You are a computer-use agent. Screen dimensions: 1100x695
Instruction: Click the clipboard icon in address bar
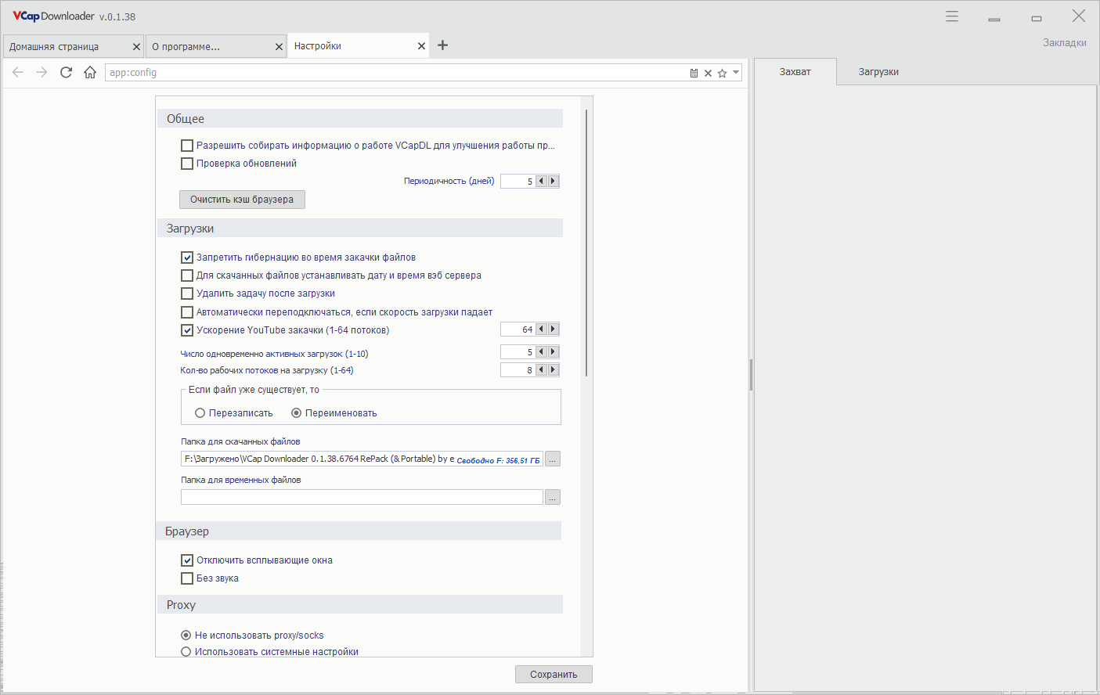(694, 73)
